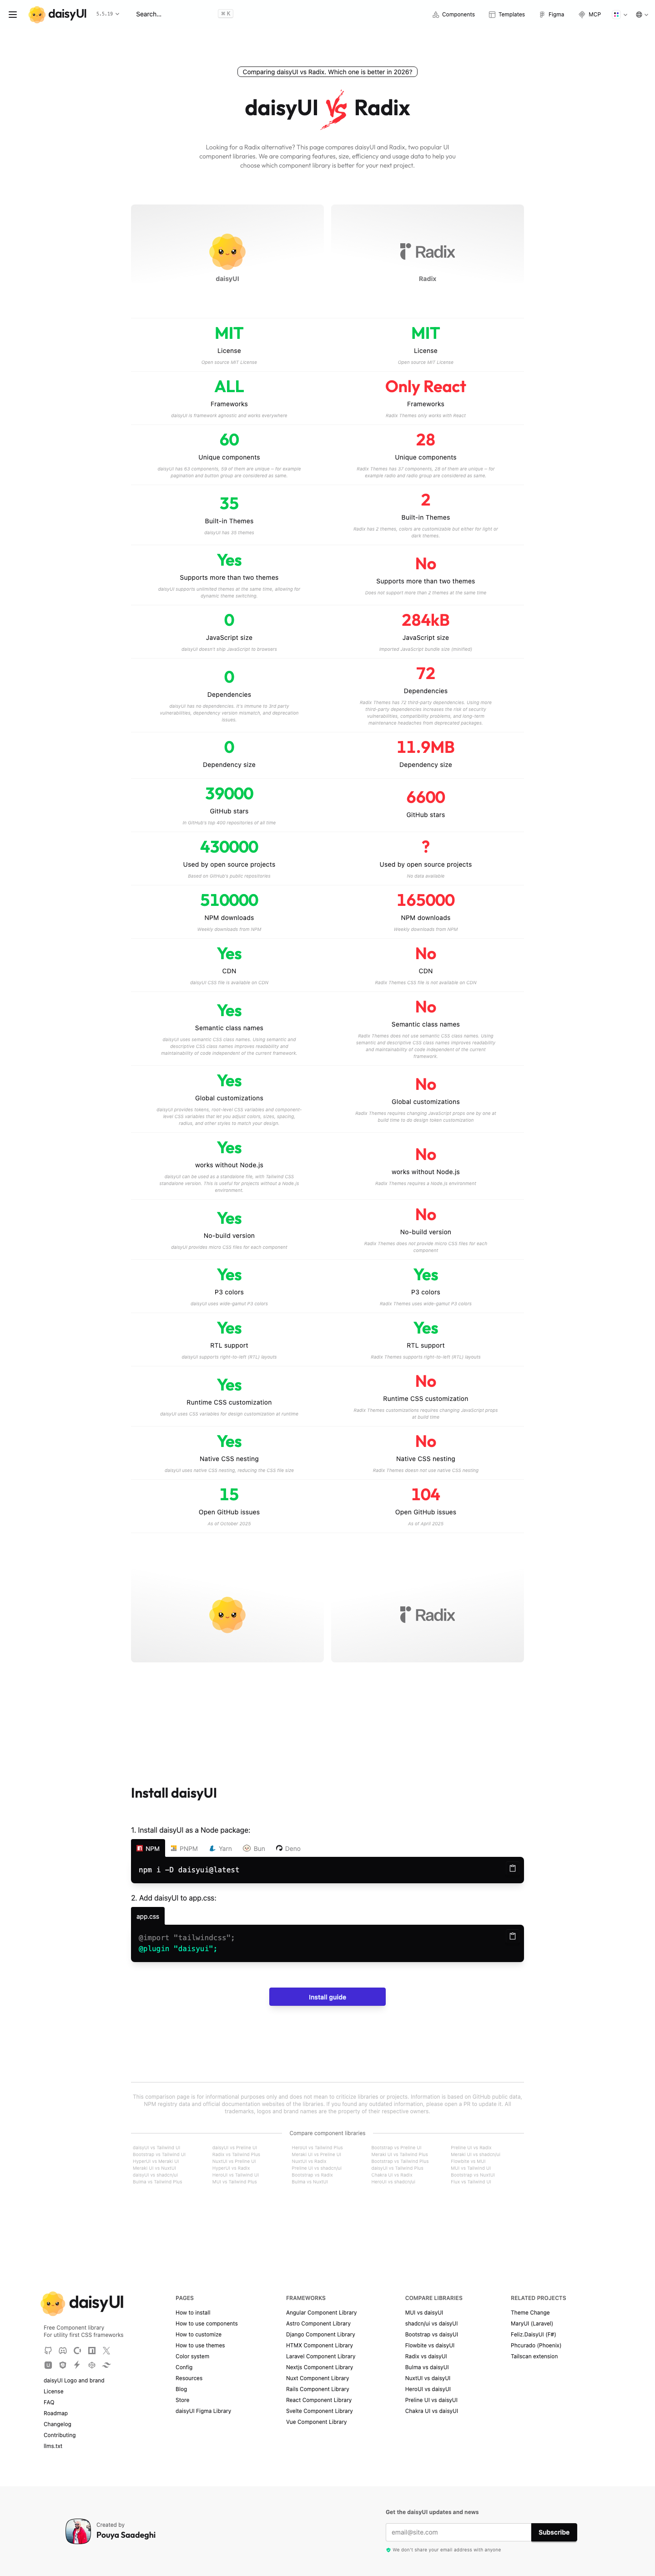655x2576 pixels.
Task: Open the X (Twitter) footer icon
Action: 106,2351
